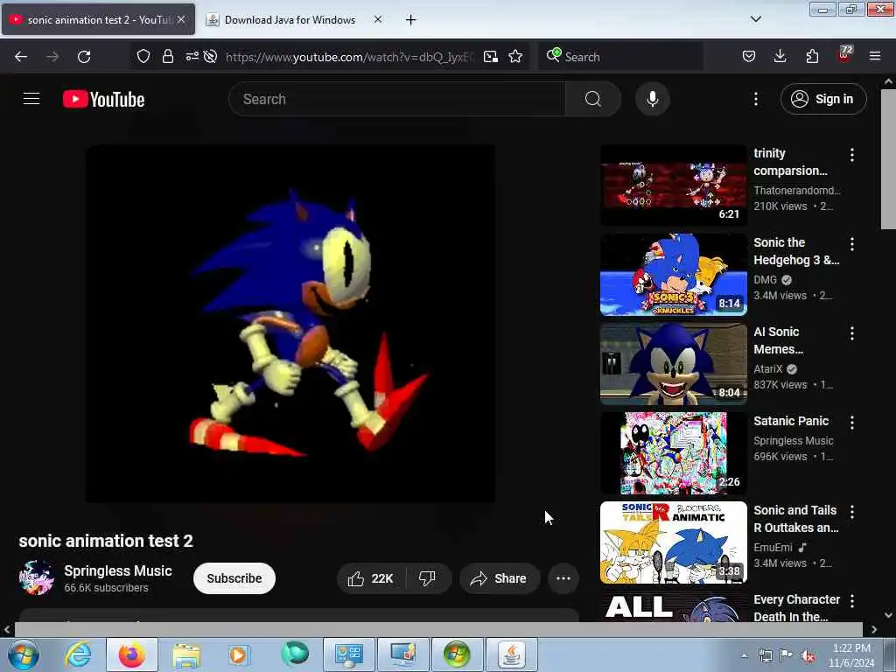Open options menu for Sonic the Hedgehog 3 video
Viewport: 896px width, 672px height.
coord(852,244)
